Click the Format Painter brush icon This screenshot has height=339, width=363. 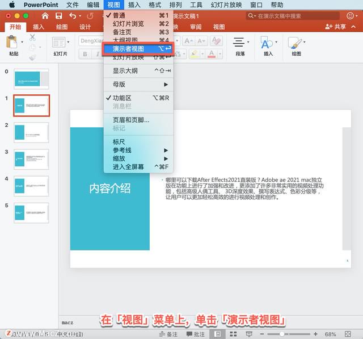pos(33,57)
